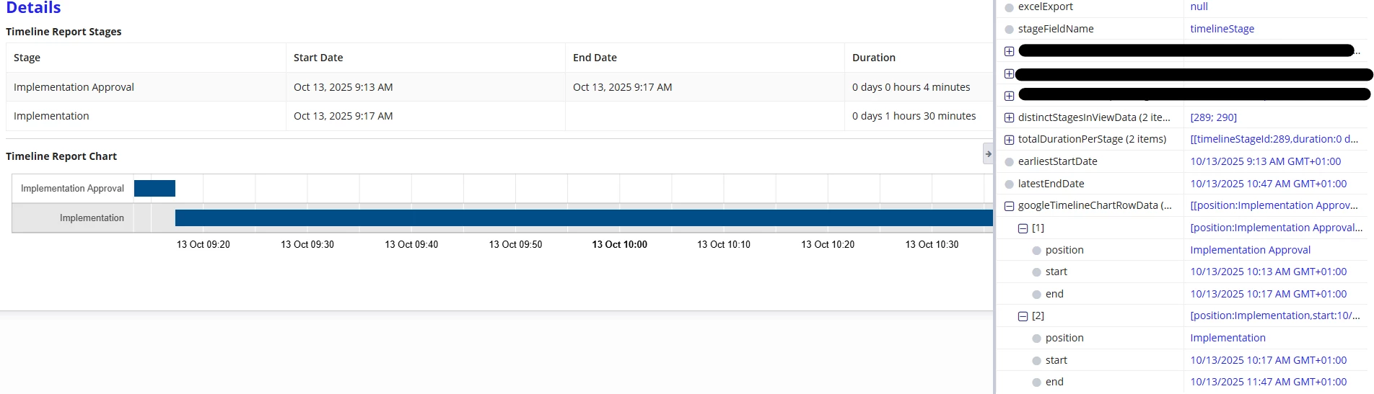Collapse the [2] row entry

[x=1023, y=316]
